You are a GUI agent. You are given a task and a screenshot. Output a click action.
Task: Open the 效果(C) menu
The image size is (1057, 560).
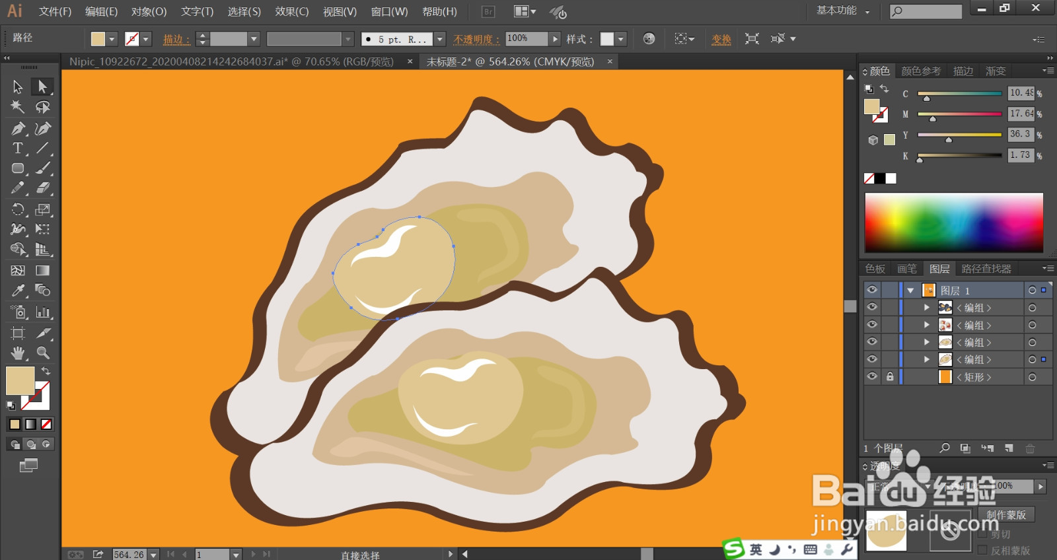coord(292,12)
